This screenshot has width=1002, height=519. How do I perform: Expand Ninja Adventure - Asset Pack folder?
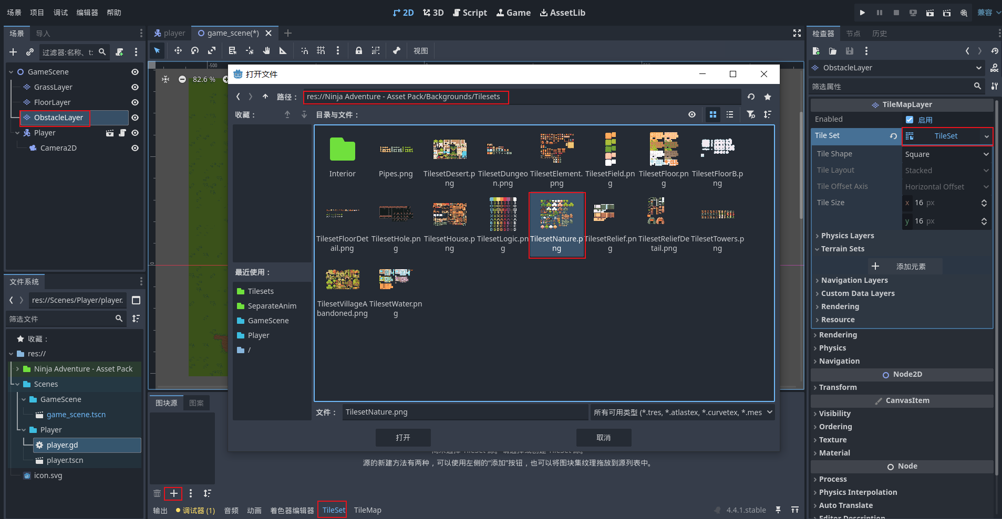pyautogui.click(x=17, y=369)
